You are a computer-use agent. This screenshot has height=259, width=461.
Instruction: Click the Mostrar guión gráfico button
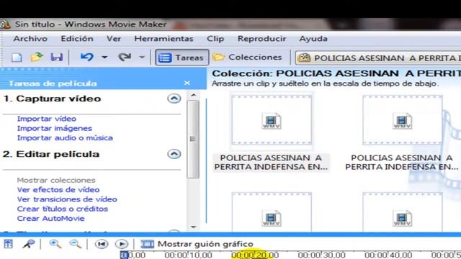tap(197, 244)
